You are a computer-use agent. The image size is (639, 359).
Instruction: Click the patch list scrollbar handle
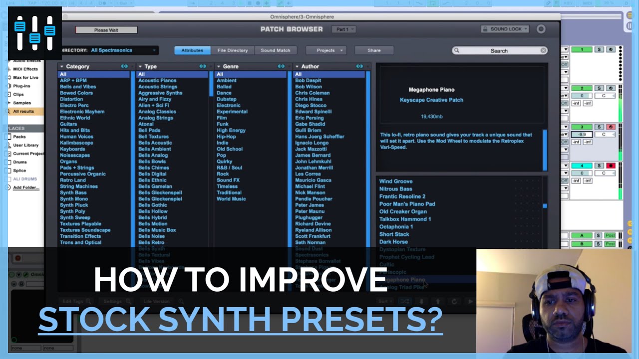click(x=545, y=205)
